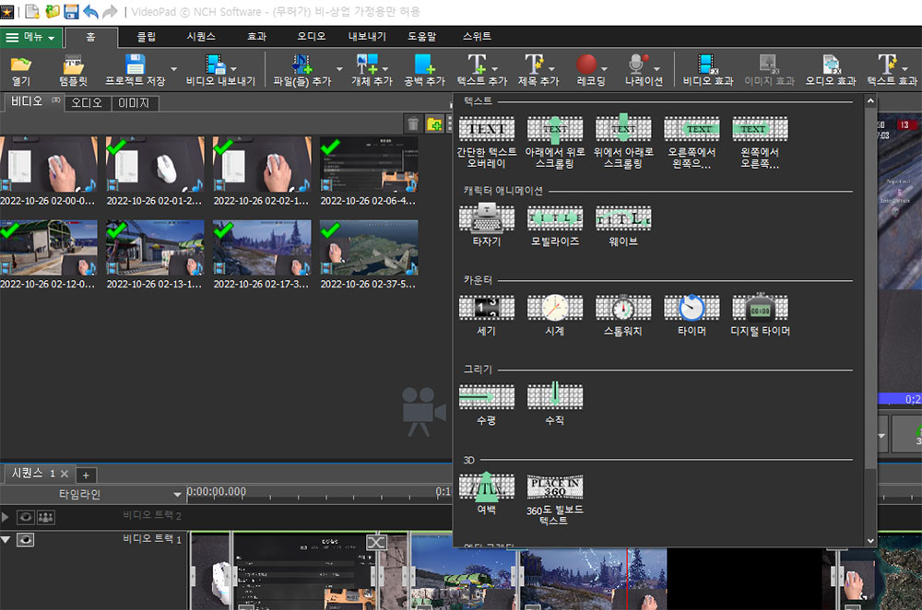The height and width of the screenshot is (610, 922).
Task: Add a new sequence with plus button
Action: point(86,475)
